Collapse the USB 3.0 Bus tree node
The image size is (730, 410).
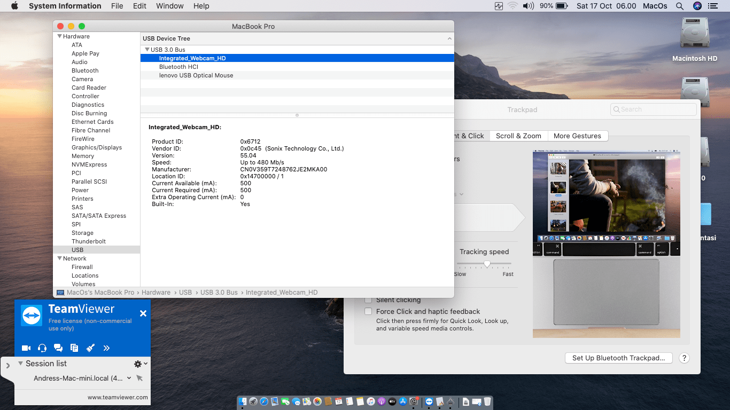pyautogui.click(x=147, y=50)
